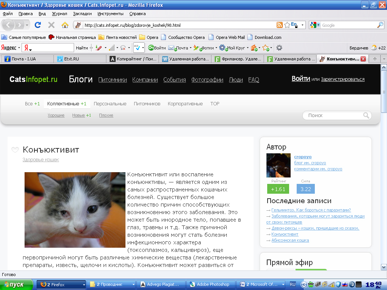Viewport: 387px width, 290px height.
Task: Open the Журнал menu
Action: click(59, 14)
